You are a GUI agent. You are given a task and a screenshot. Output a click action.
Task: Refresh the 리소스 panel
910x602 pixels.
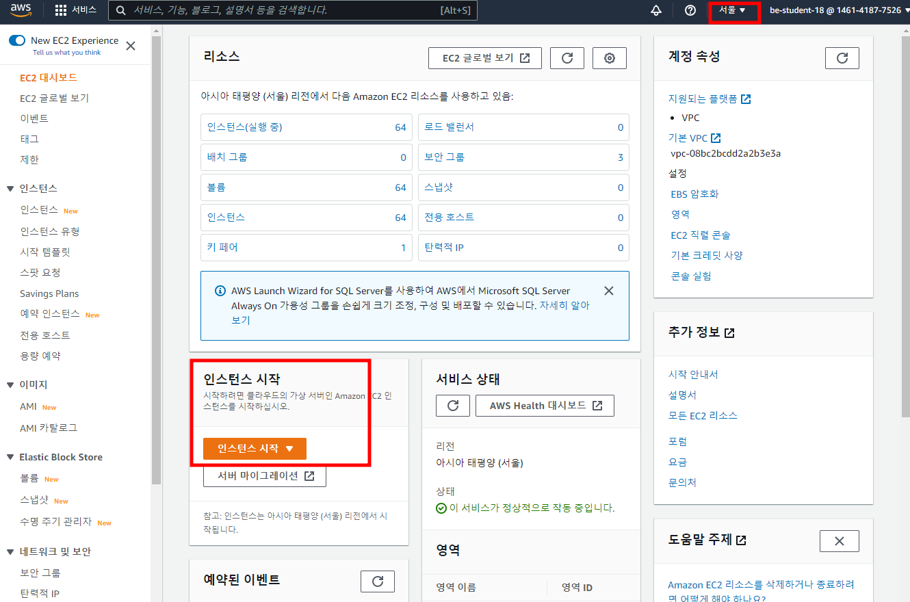pyautogui.click(x=567, y=58)
